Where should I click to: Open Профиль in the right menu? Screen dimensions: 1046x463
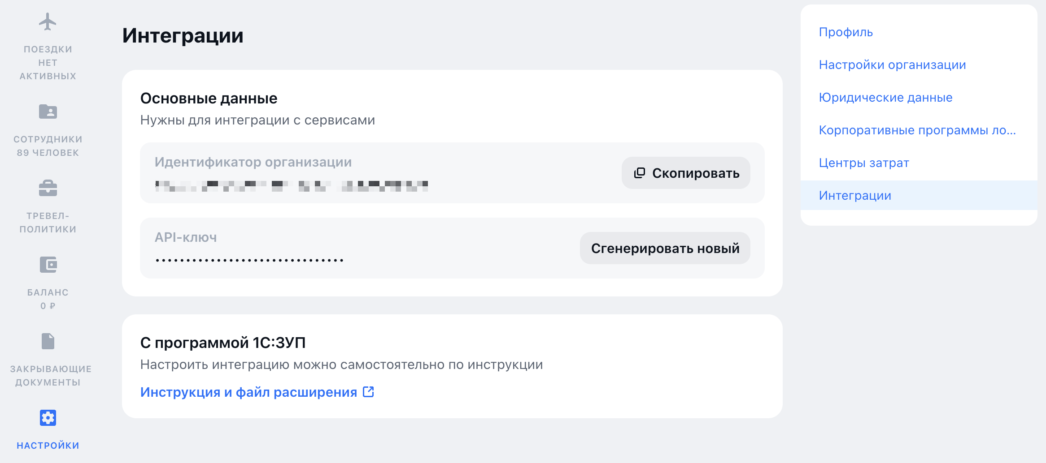(846, 32)
